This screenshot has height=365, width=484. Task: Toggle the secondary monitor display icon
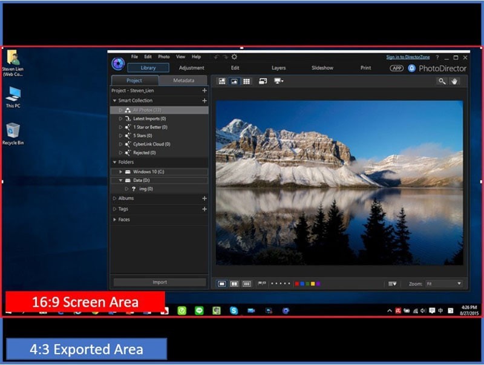[x=277, y=81]
